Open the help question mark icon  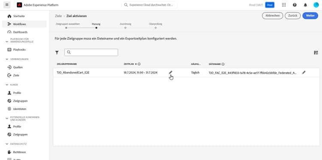coord(295,5)
